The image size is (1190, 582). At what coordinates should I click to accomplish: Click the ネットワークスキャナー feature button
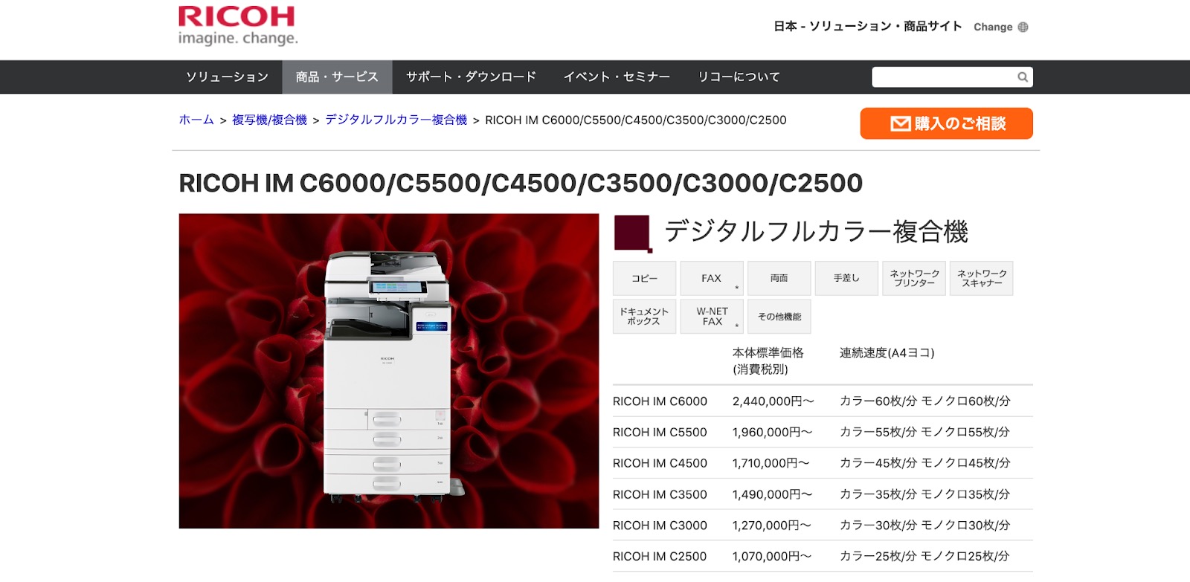click(x=982, y=278)
